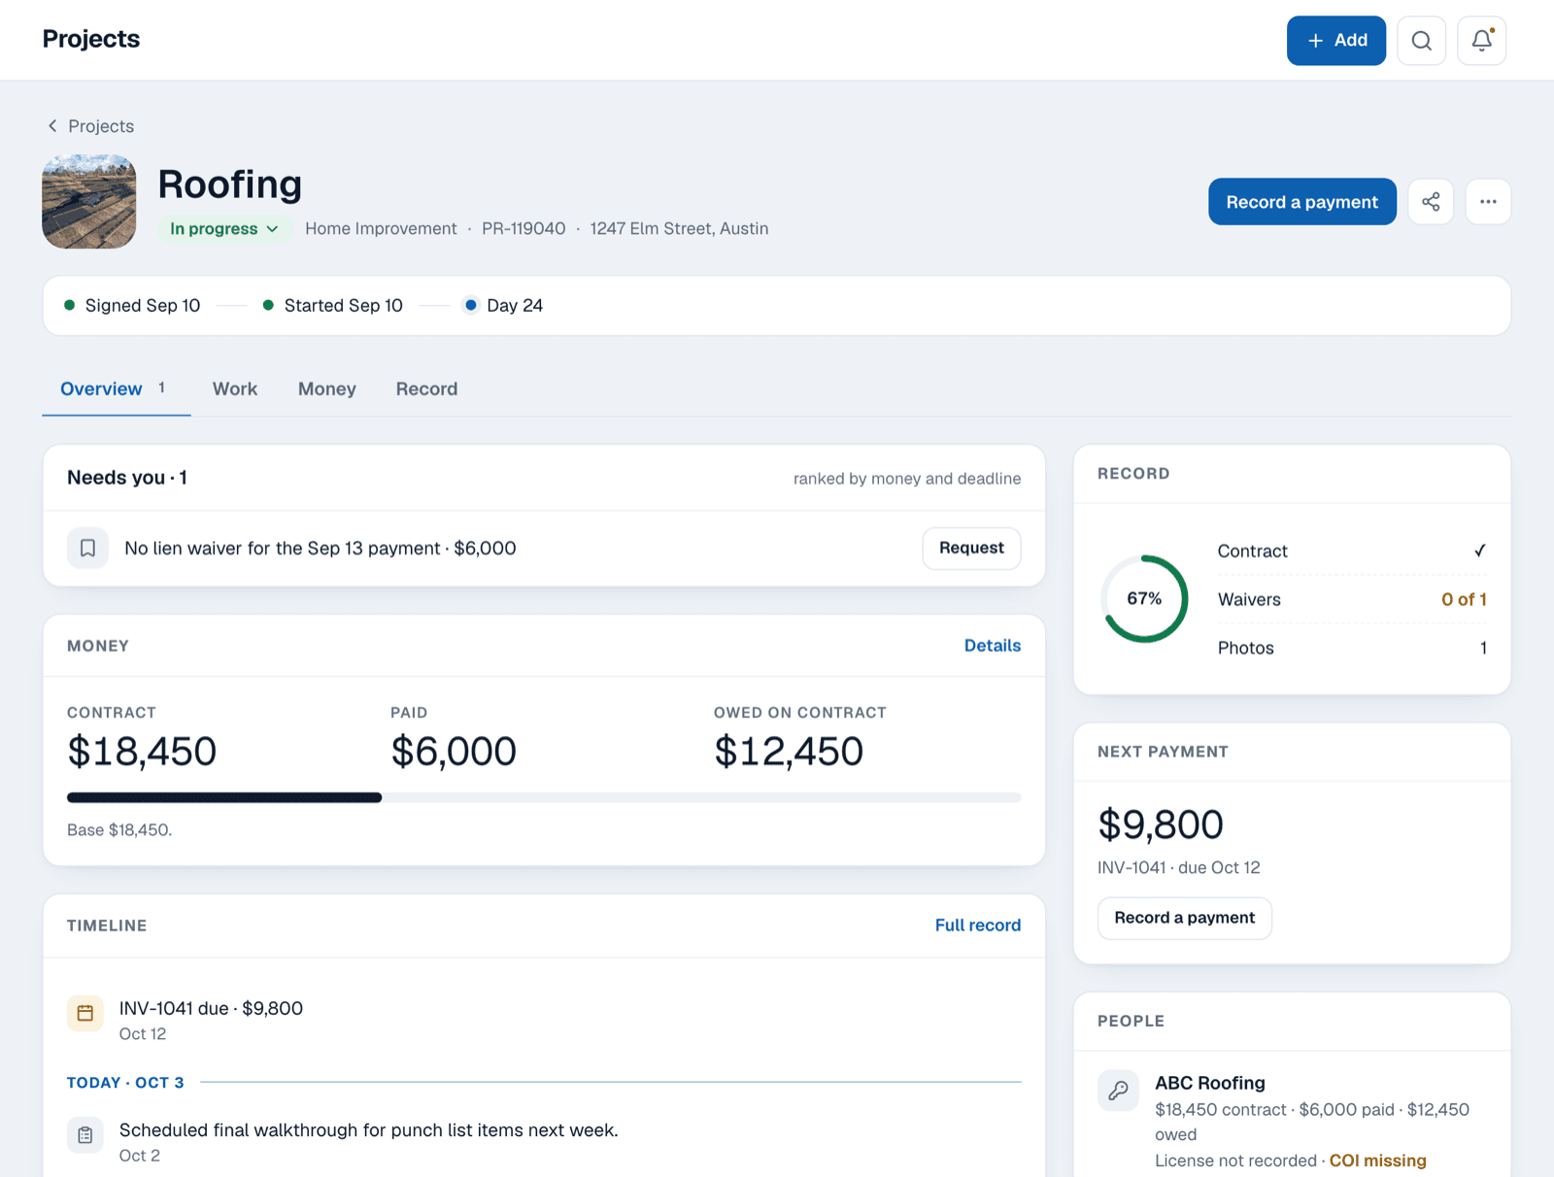The image size is (1554, 1177).
Task: Open the search icon in header
Action: [x=1421, y=41]
